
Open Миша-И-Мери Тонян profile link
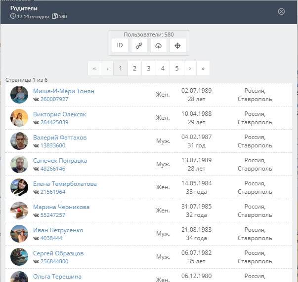pyautogui.click(x=63, y=91)
